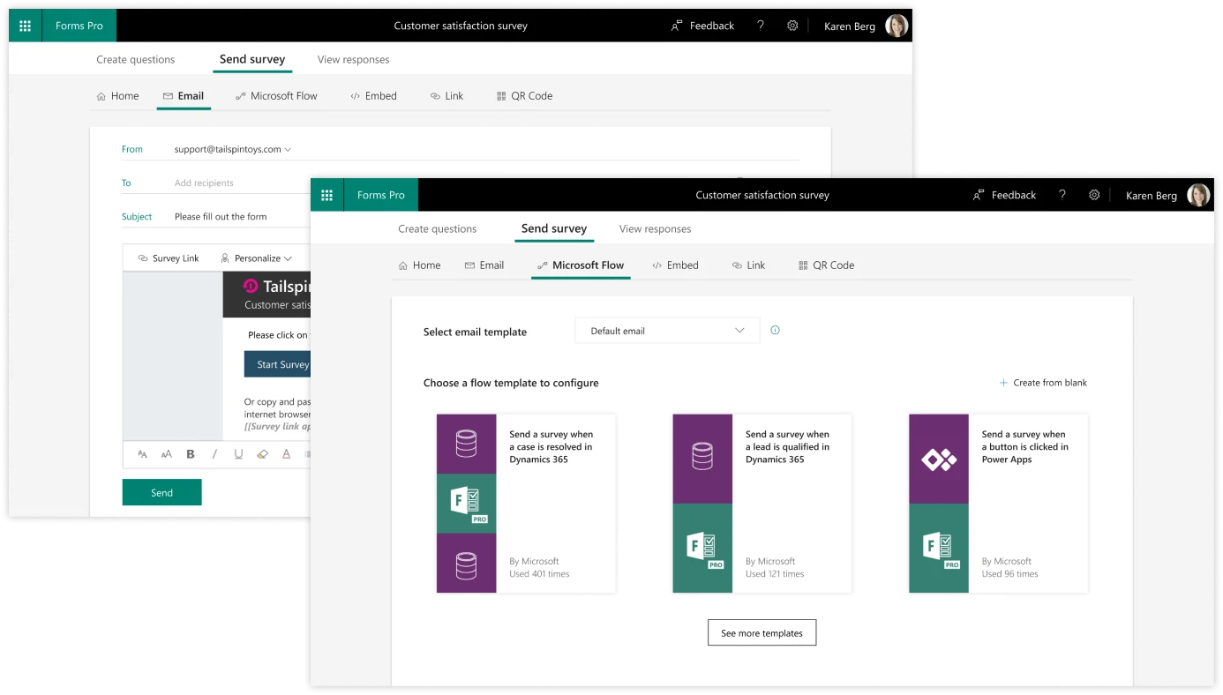Viewport: 1223px width, 695px height.
Task: Open the Email send option
Action: (x=484, y=265)
